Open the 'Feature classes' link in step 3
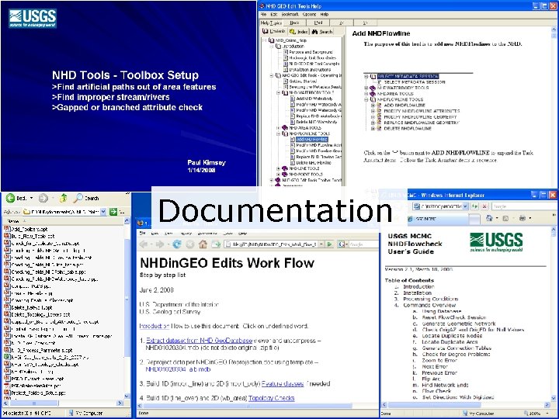 (283, 384)
